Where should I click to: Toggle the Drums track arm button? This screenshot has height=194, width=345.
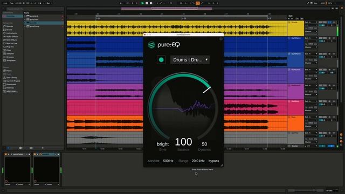(334, 22)
